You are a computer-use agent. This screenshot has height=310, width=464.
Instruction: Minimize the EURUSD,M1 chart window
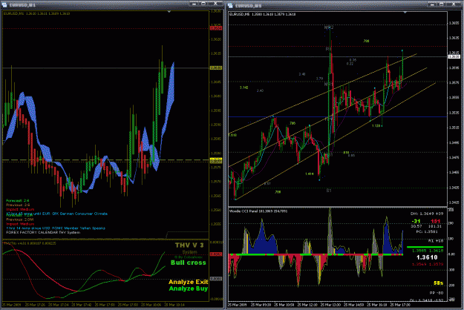[x=194, y=4]
